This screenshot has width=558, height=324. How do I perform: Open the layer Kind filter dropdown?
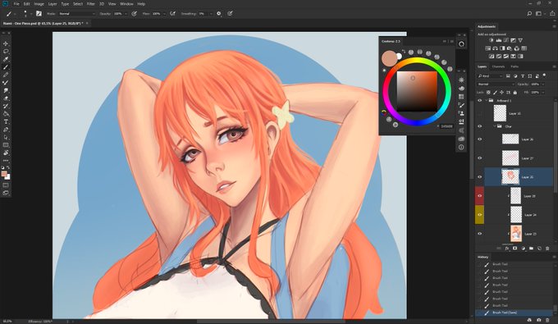point(490,76)
